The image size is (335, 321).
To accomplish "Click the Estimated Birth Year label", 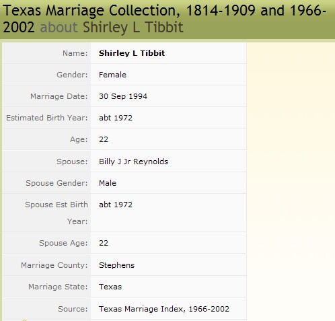I will tap(47, 118).
